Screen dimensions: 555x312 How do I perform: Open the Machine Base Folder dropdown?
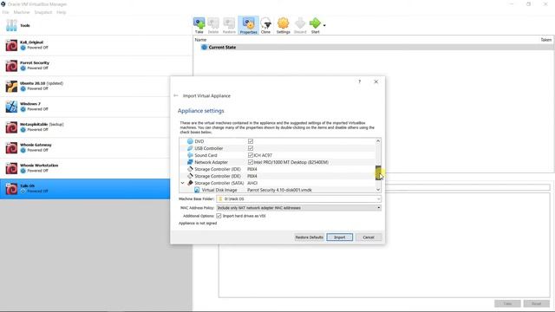(x=378, y=198)
